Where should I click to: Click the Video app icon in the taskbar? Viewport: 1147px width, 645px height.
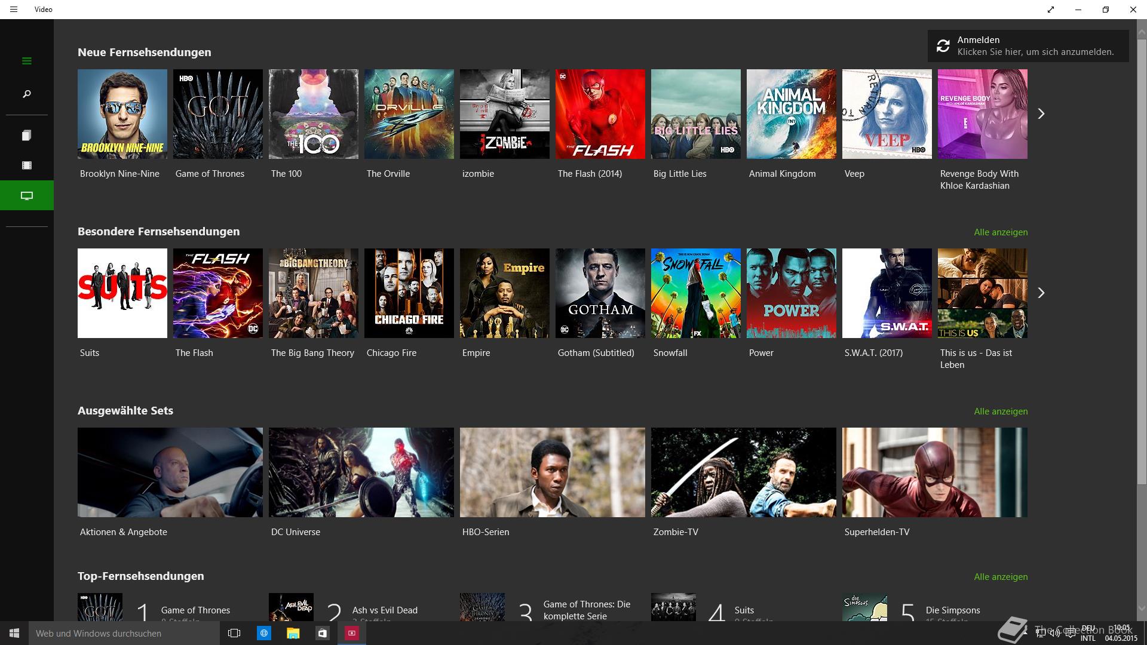[x=352, y=633]
